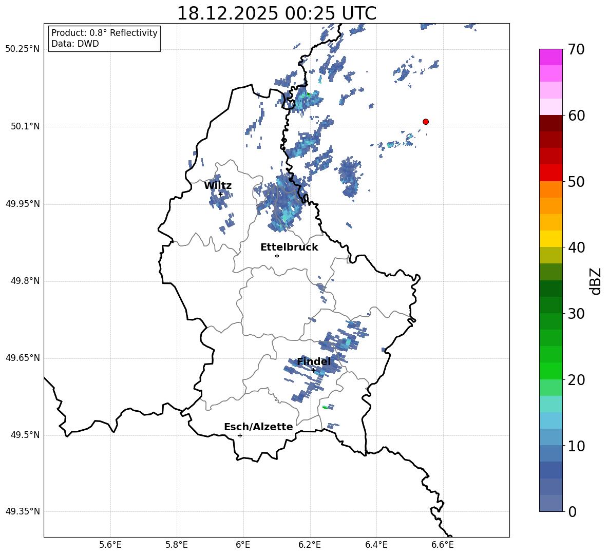Click the red radar site marker dot
Viewport: 608px width, 555px height.
425,122
